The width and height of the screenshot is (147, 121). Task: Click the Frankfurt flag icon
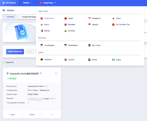(42, 60)
